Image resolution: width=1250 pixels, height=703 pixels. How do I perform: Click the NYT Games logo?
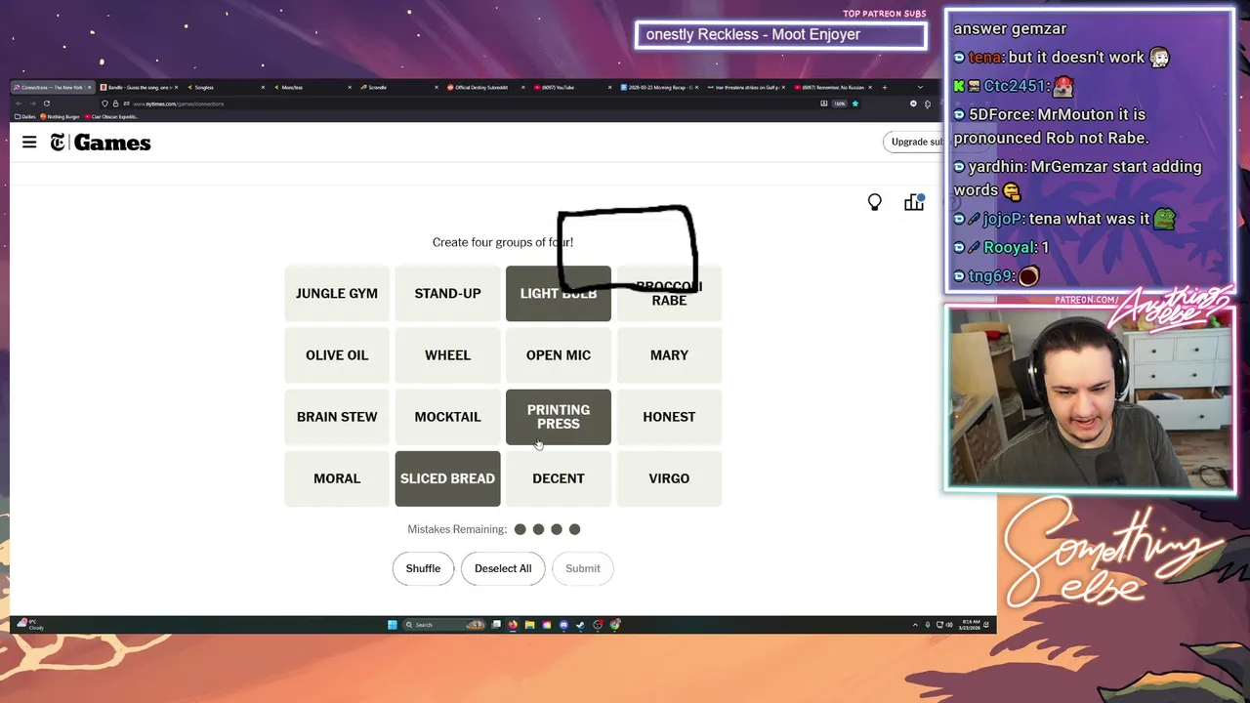[101, 143]
